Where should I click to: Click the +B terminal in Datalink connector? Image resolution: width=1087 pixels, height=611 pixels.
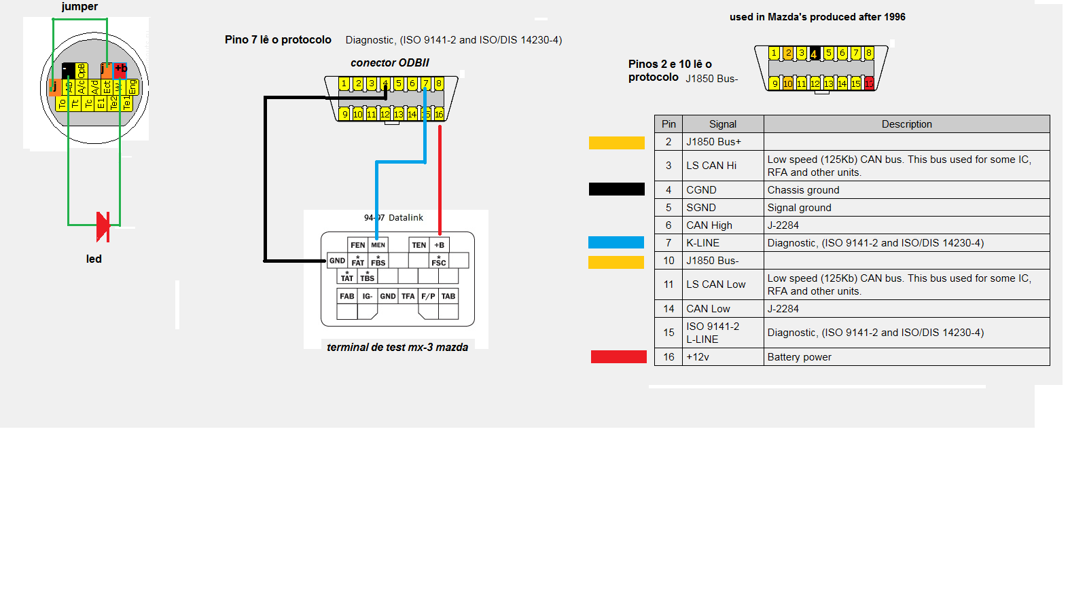(x=440, y=245)
